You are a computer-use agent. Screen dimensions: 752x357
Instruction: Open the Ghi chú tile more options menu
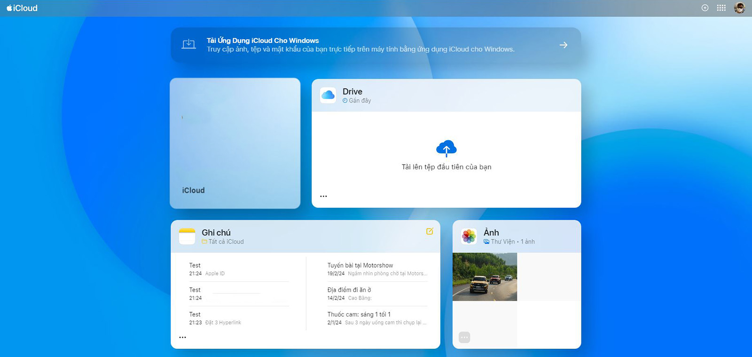pos(182,337)
